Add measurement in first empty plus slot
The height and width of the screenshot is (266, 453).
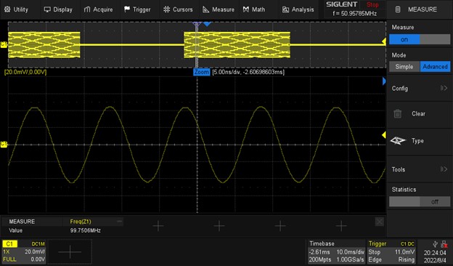(x=158, y=226)
